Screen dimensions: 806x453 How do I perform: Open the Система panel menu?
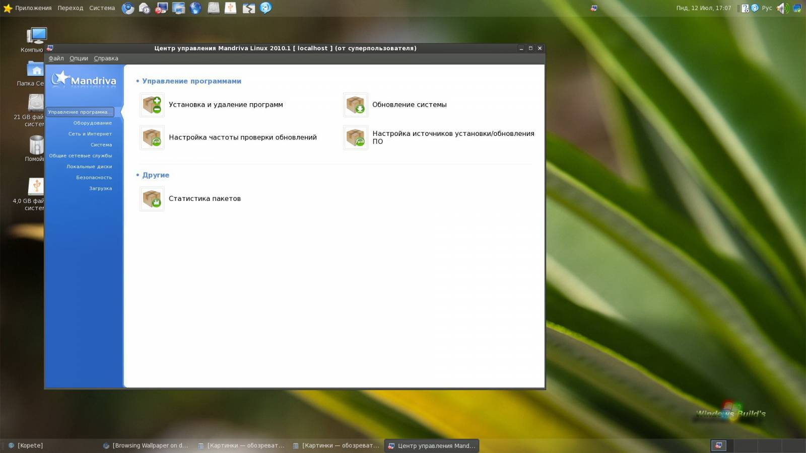(102, 8)
